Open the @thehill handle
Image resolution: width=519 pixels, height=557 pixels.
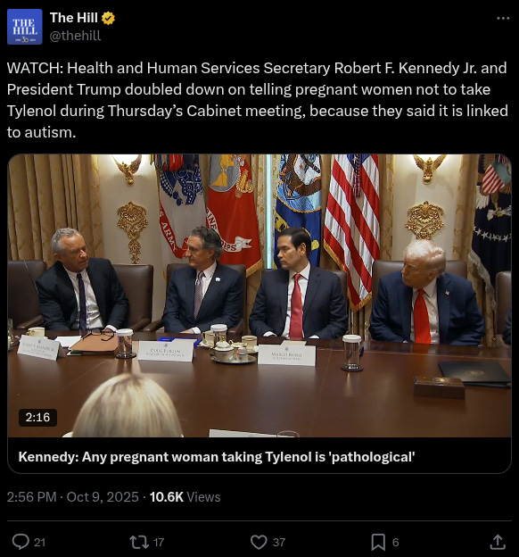point(75,36)
